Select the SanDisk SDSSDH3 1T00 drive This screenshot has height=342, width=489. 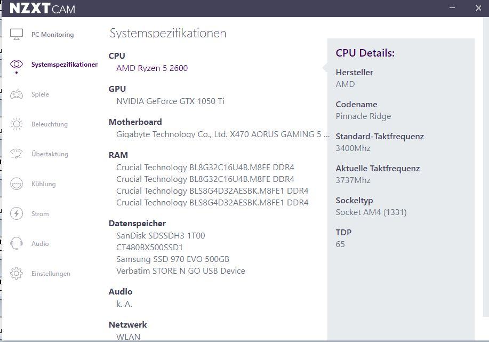[161, 236]
